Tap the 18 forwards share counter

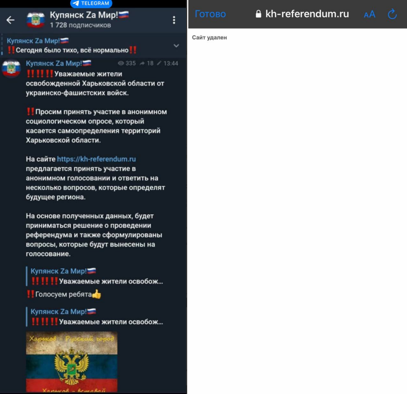click(x=147, y=64)
